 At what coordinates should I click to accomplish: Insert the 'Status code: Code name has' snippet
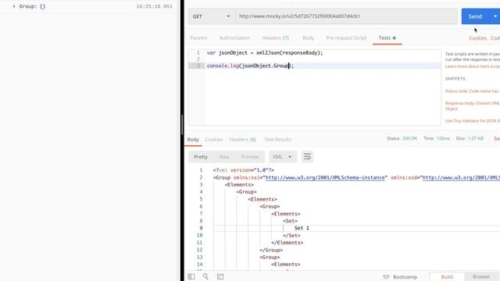(x=472, y=91)
